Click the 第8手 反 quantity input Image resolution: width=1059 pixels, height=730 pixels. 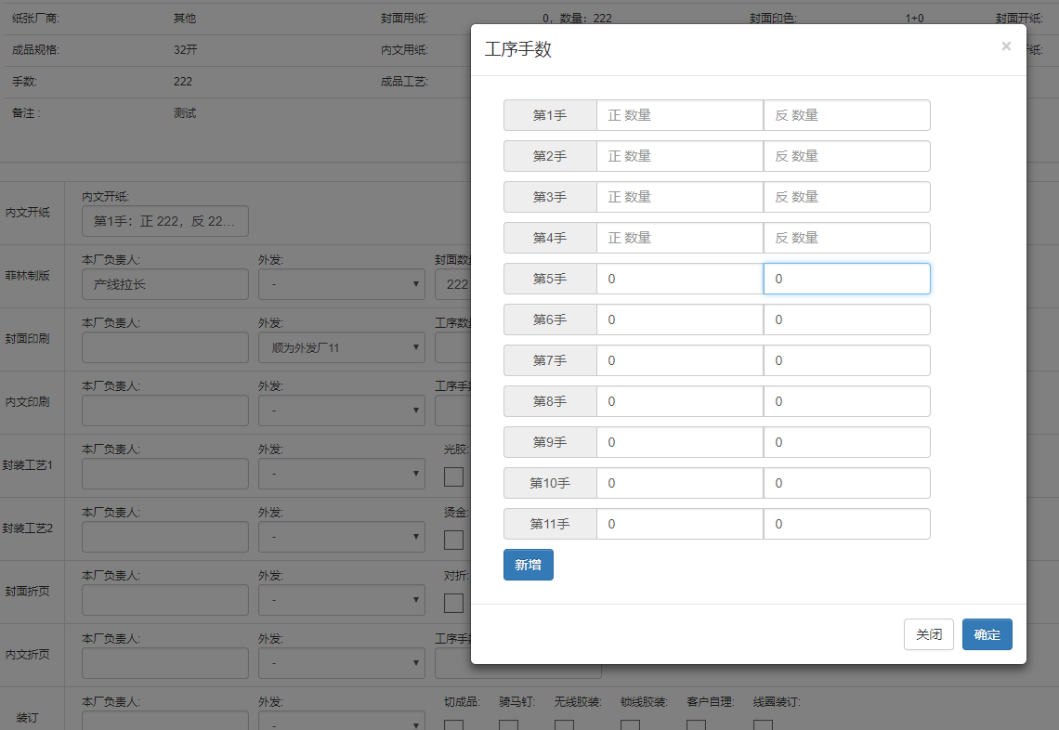(x=847, y=401)
